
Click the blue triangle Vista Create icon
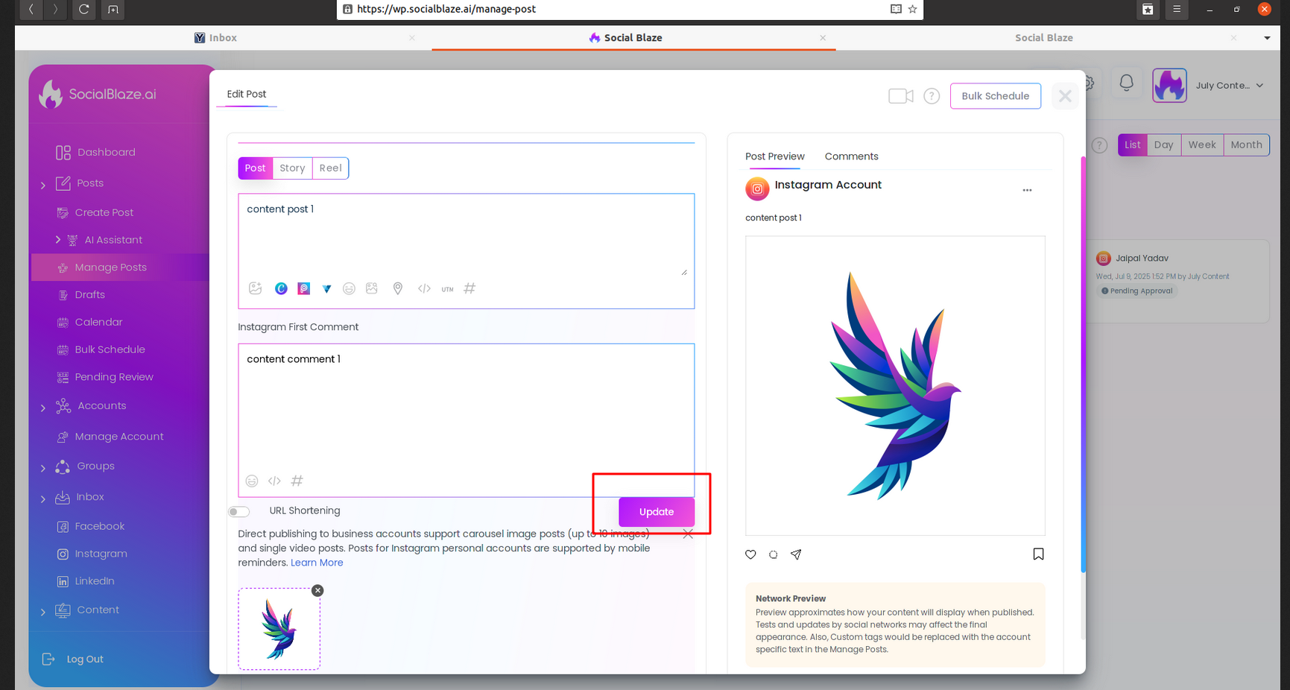[x=326, y=289]
